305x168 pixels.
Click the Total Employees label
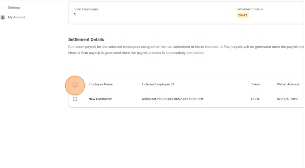click(x=86, y=9)
